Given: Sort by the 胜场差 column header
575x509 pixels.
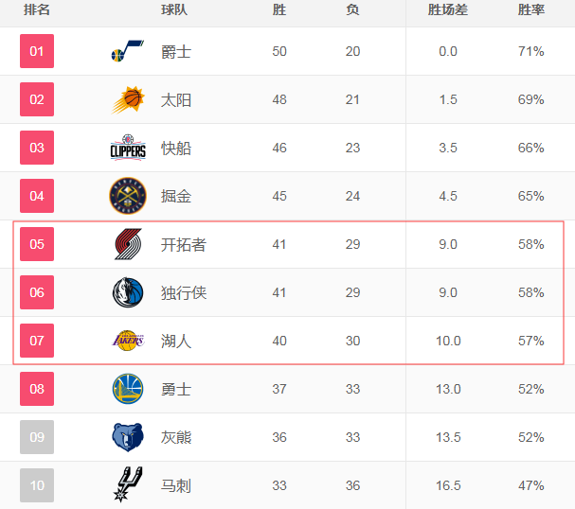Looking at the screenshot, I should coord(448,9).
